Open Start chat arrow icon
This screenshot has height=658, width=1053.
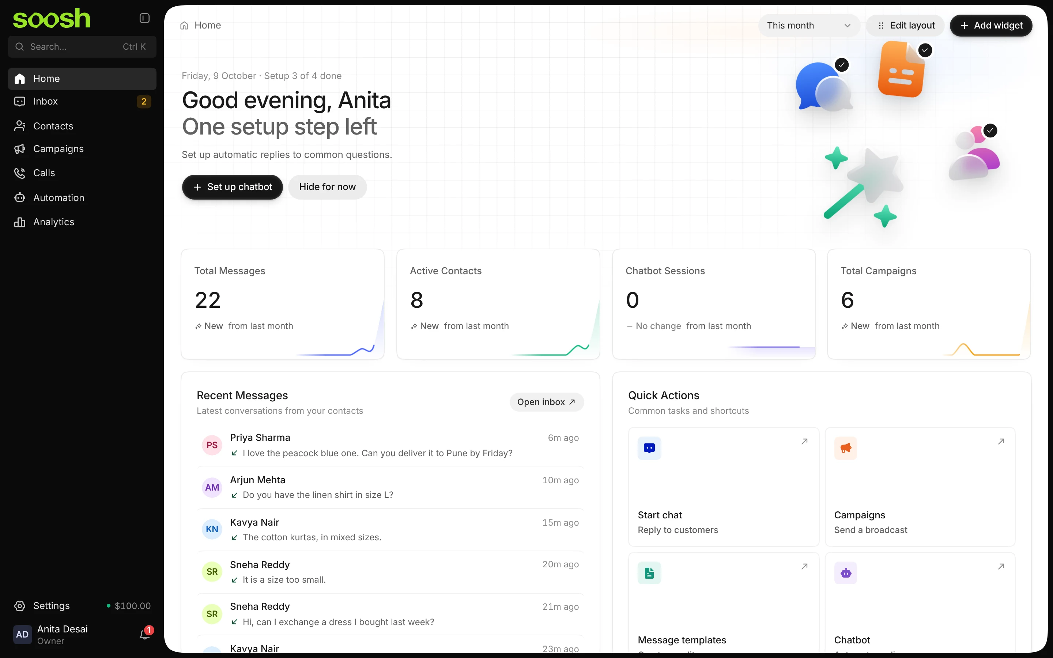pyautogui.click(x=804, y=441)
